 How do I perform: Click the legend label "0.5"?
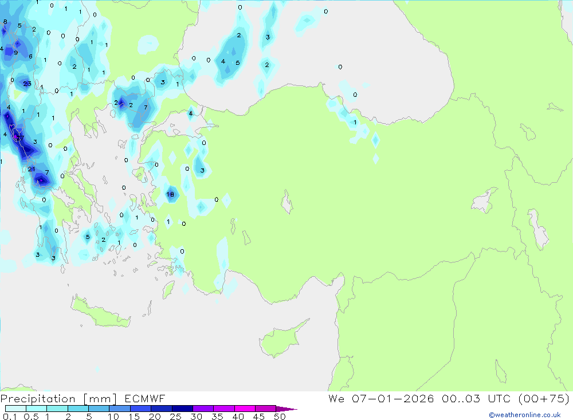[x=31, y=417]
